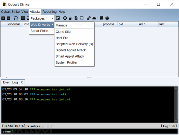The width and height of the screenshot is (179, 135).
Task: Select Clone Site from Web Drive-by submenu
Action: [63, 32]
